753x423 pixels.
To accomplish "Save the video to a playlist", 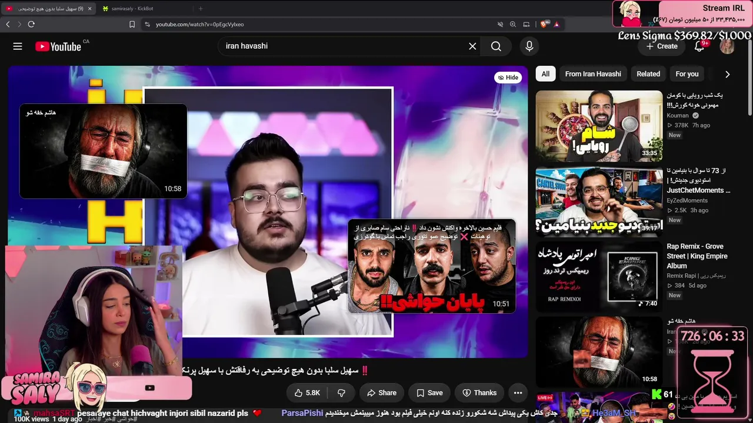I will 429,393.
